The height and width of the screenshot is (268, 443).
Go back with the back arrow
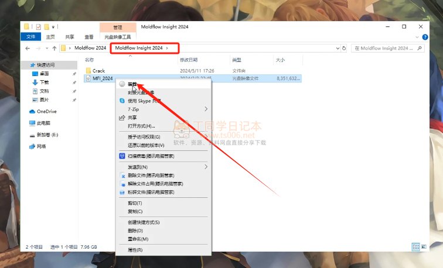28,48
